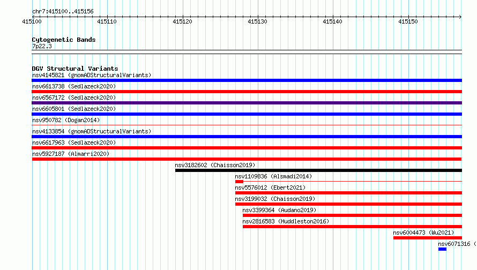
Task: Select the 7p22.3 band label
Action: point(42,46)
